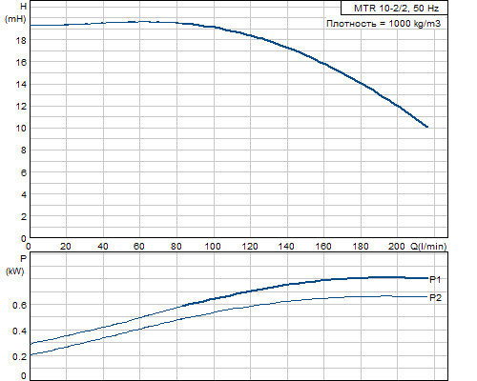Click the P1 curve label

click(435, 279)
